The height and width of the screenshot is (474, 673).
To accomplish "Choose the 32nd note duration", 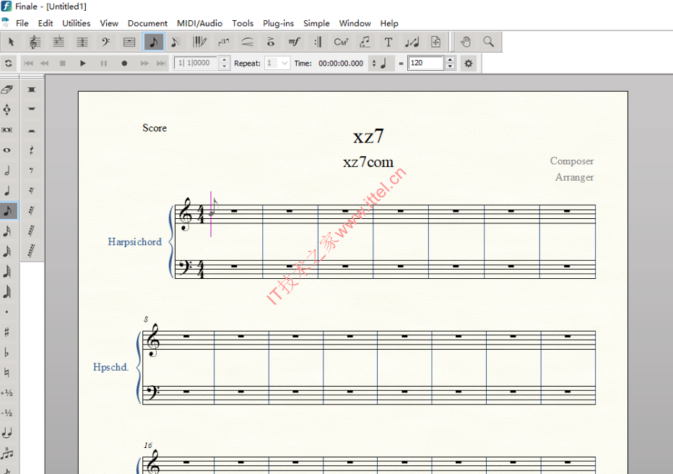I will (7, 251).
